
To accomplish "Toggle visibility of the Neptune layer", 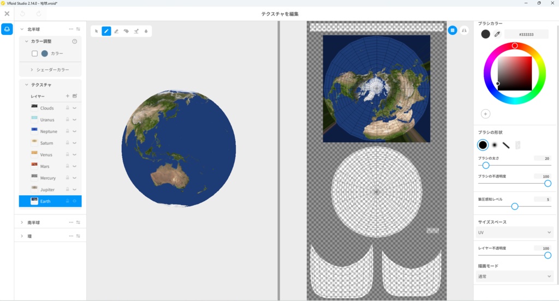I will [74, 131].
